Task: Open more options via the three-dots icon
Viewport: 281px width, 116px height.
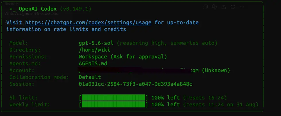Action: pyautogui.click(x=242, y=7)
